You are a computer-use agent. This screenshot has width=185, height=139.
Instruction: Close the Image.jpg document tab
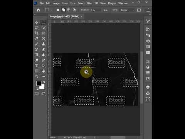(x=81, y=17)
